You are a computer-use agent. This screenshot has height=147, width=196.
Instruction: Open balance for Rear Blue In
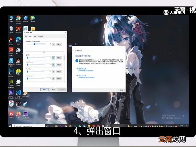(x=59, y=72)
